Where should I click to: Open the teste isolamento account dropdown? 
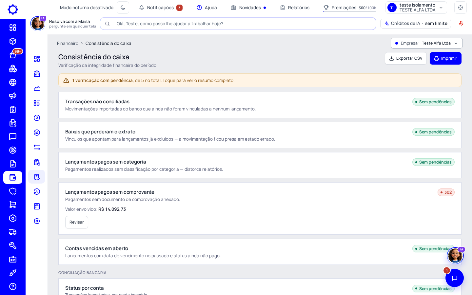pyautogui.click(x=416, y=8)
